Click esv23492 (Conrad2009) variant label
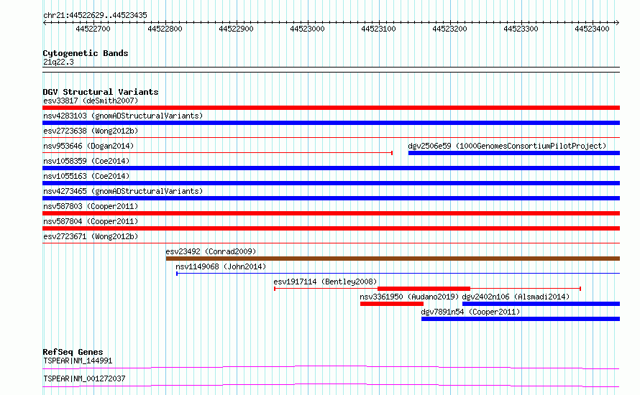The image size is (640, 395). pos(211,251)
